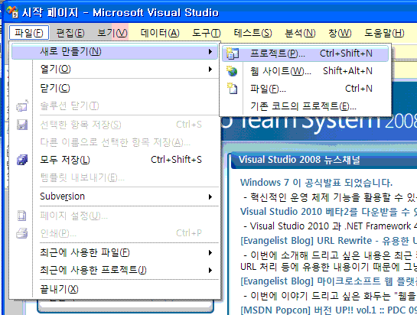Expand the Subversion submenu arrow
The image size is (417, 315).
210,196
